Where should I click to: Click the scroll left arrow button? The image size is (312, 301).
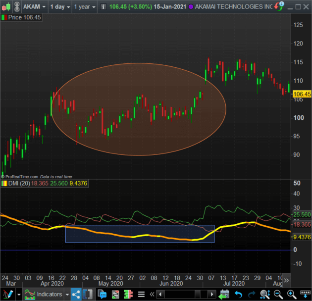click(160, 294)
